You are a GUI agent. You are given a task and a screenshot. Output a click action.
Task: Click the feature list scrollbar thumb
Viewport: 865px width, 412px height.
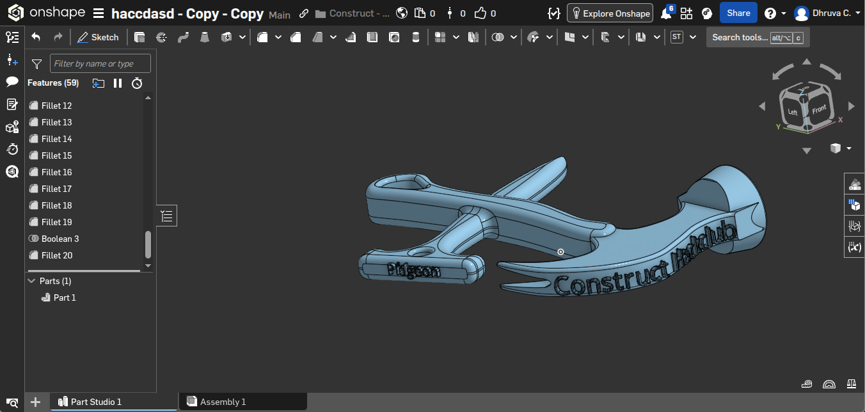pyautogui.click(x=148, y=244)
